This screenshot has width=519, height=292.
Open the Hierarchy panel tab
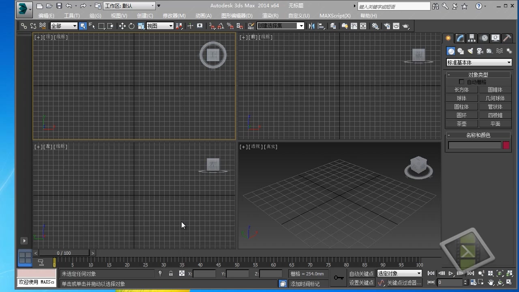(x=472, y=38)
